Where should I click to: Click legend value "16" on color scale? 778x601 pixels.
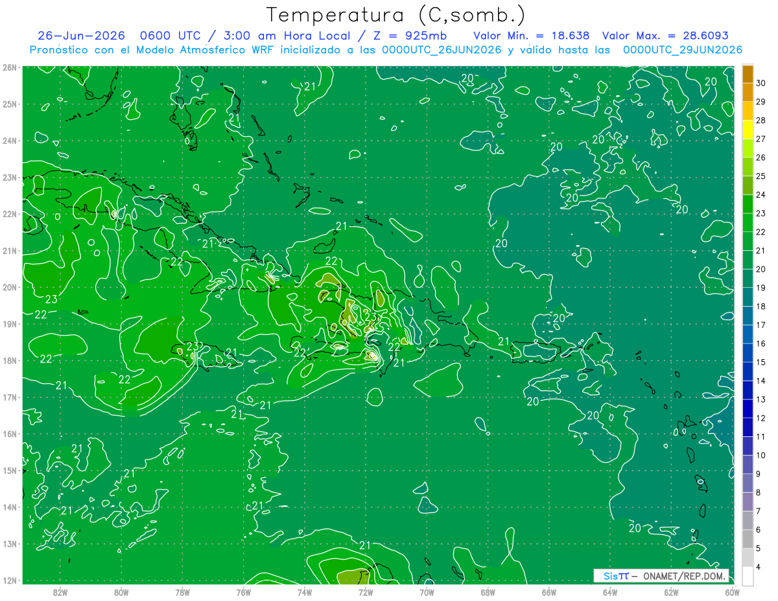[761, 344]
